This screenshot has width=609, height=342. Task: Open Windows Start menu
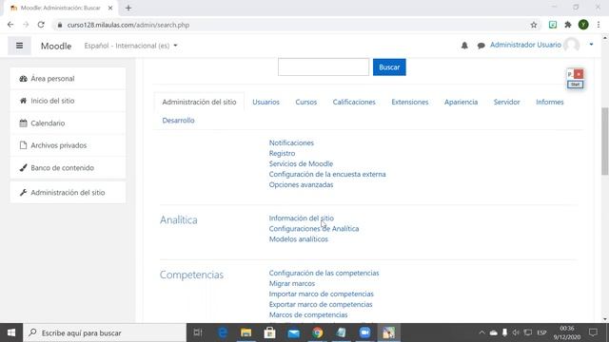[x=11, y=332]
